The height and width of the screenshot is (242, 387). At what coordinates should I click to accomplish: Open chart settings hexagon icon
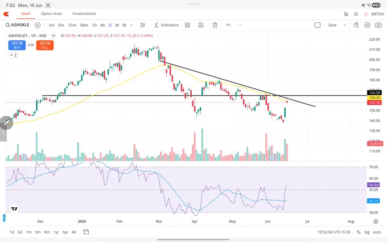tap(367, 25)
